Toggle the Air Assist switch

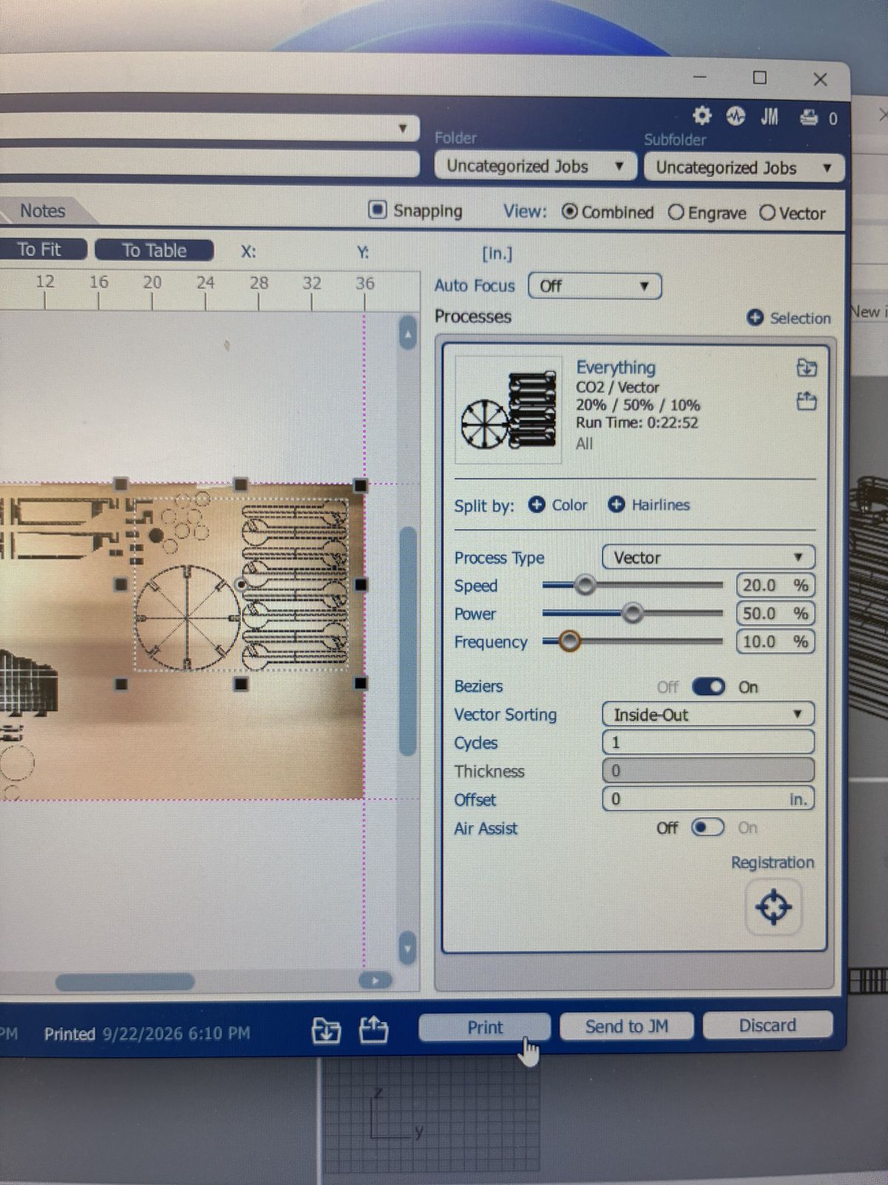(707, 827)
